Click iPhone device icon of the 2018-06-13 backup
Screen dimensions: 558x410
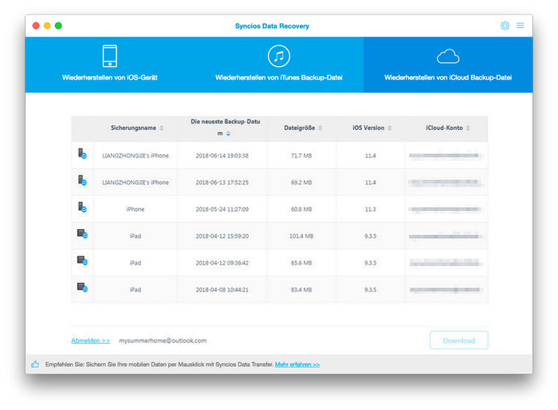pyautogui.click(x=83, y=181)
